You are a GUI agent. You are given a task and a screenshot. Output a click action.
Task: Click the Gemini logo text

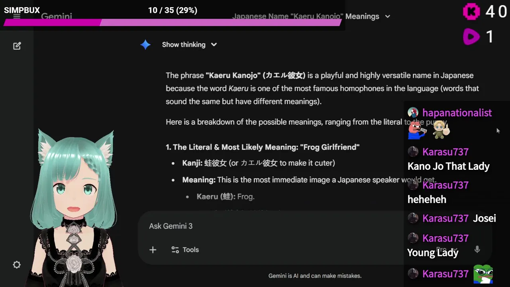[57, 17]
